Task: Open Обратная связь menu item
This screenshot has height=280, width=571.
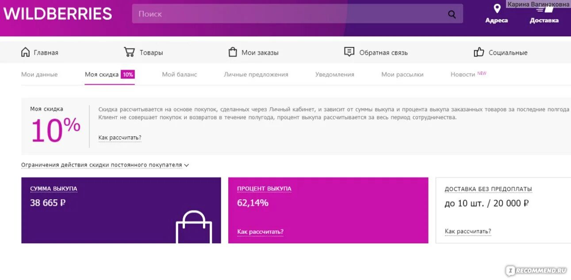Action: pyautogui.click(x=383, y=52)
